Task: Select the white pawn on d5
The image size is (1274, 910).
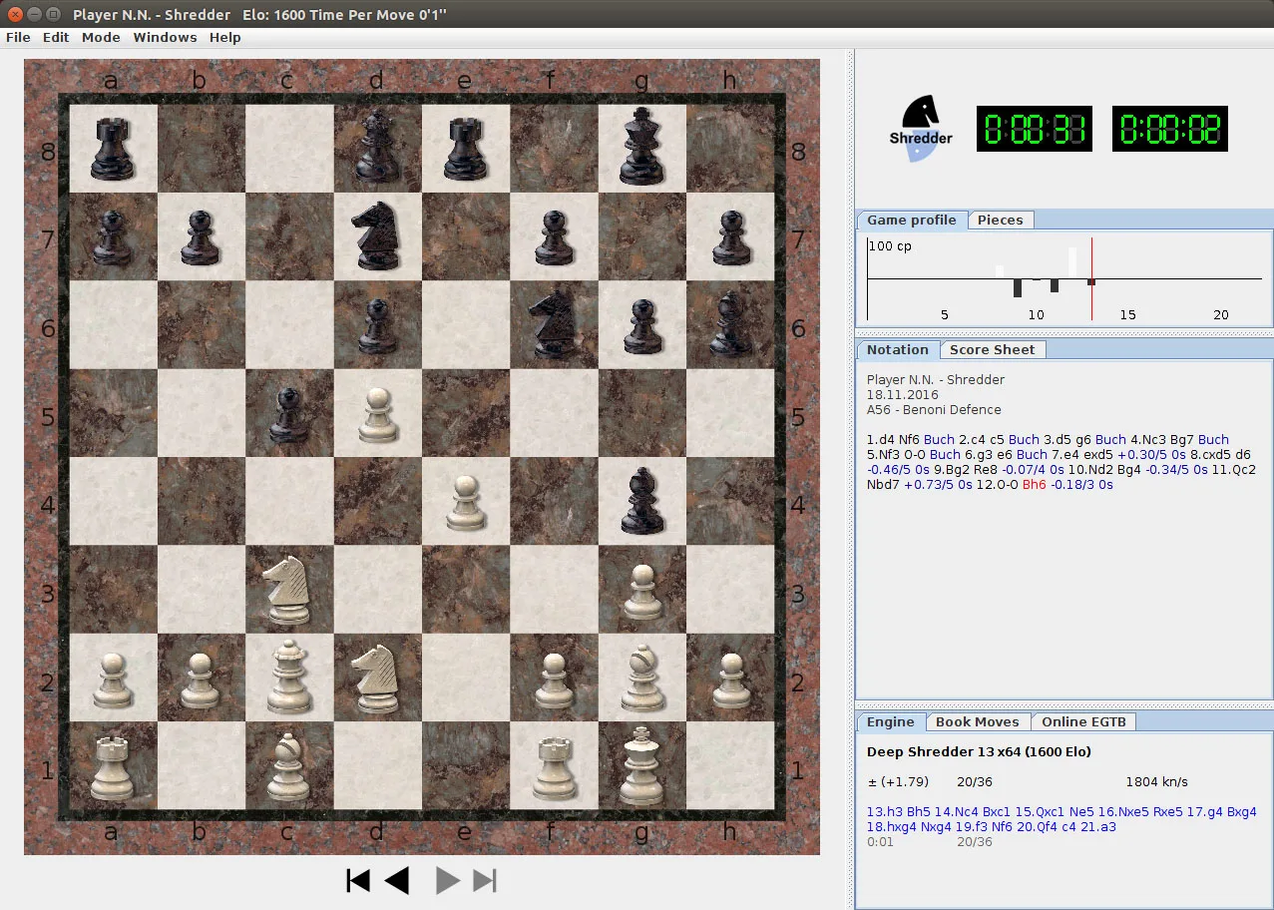Action: point(377,414)
